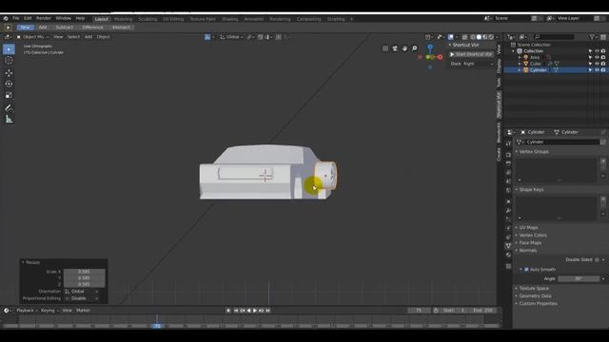
Task: Click the Scale Z value field
Action: pyautogui.click(x=85, y=284)
